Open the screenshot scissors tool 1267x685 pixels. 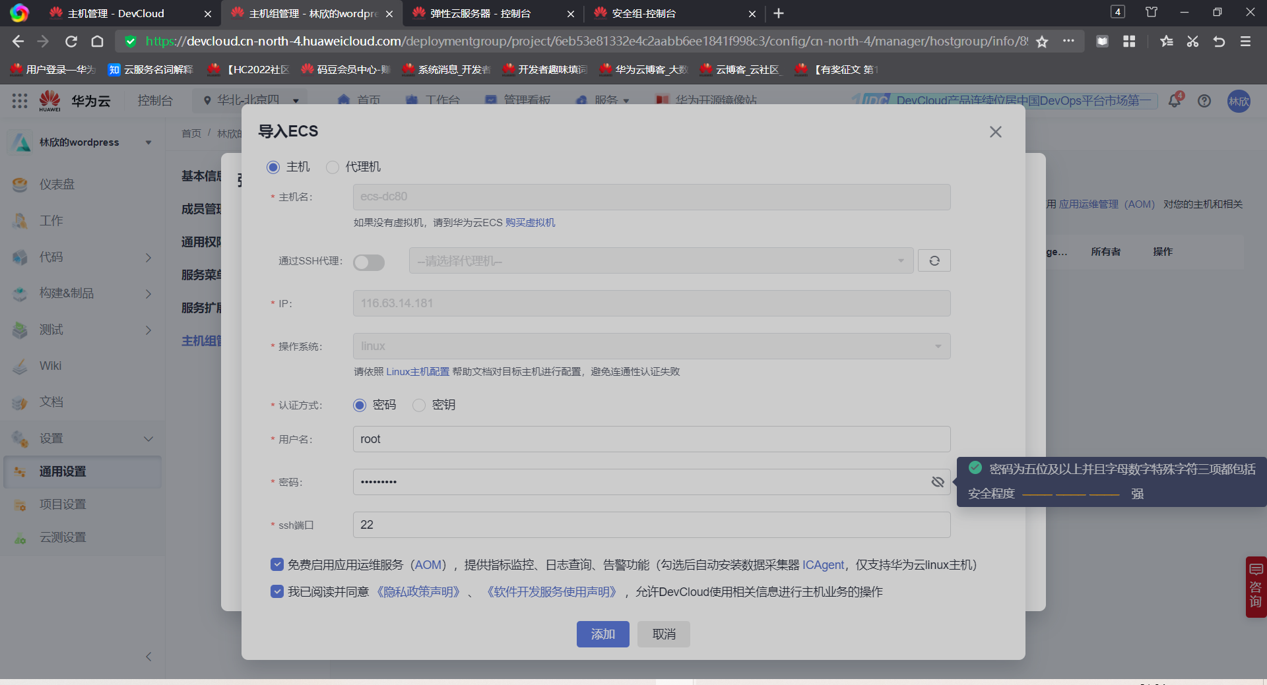point(1192,42)
